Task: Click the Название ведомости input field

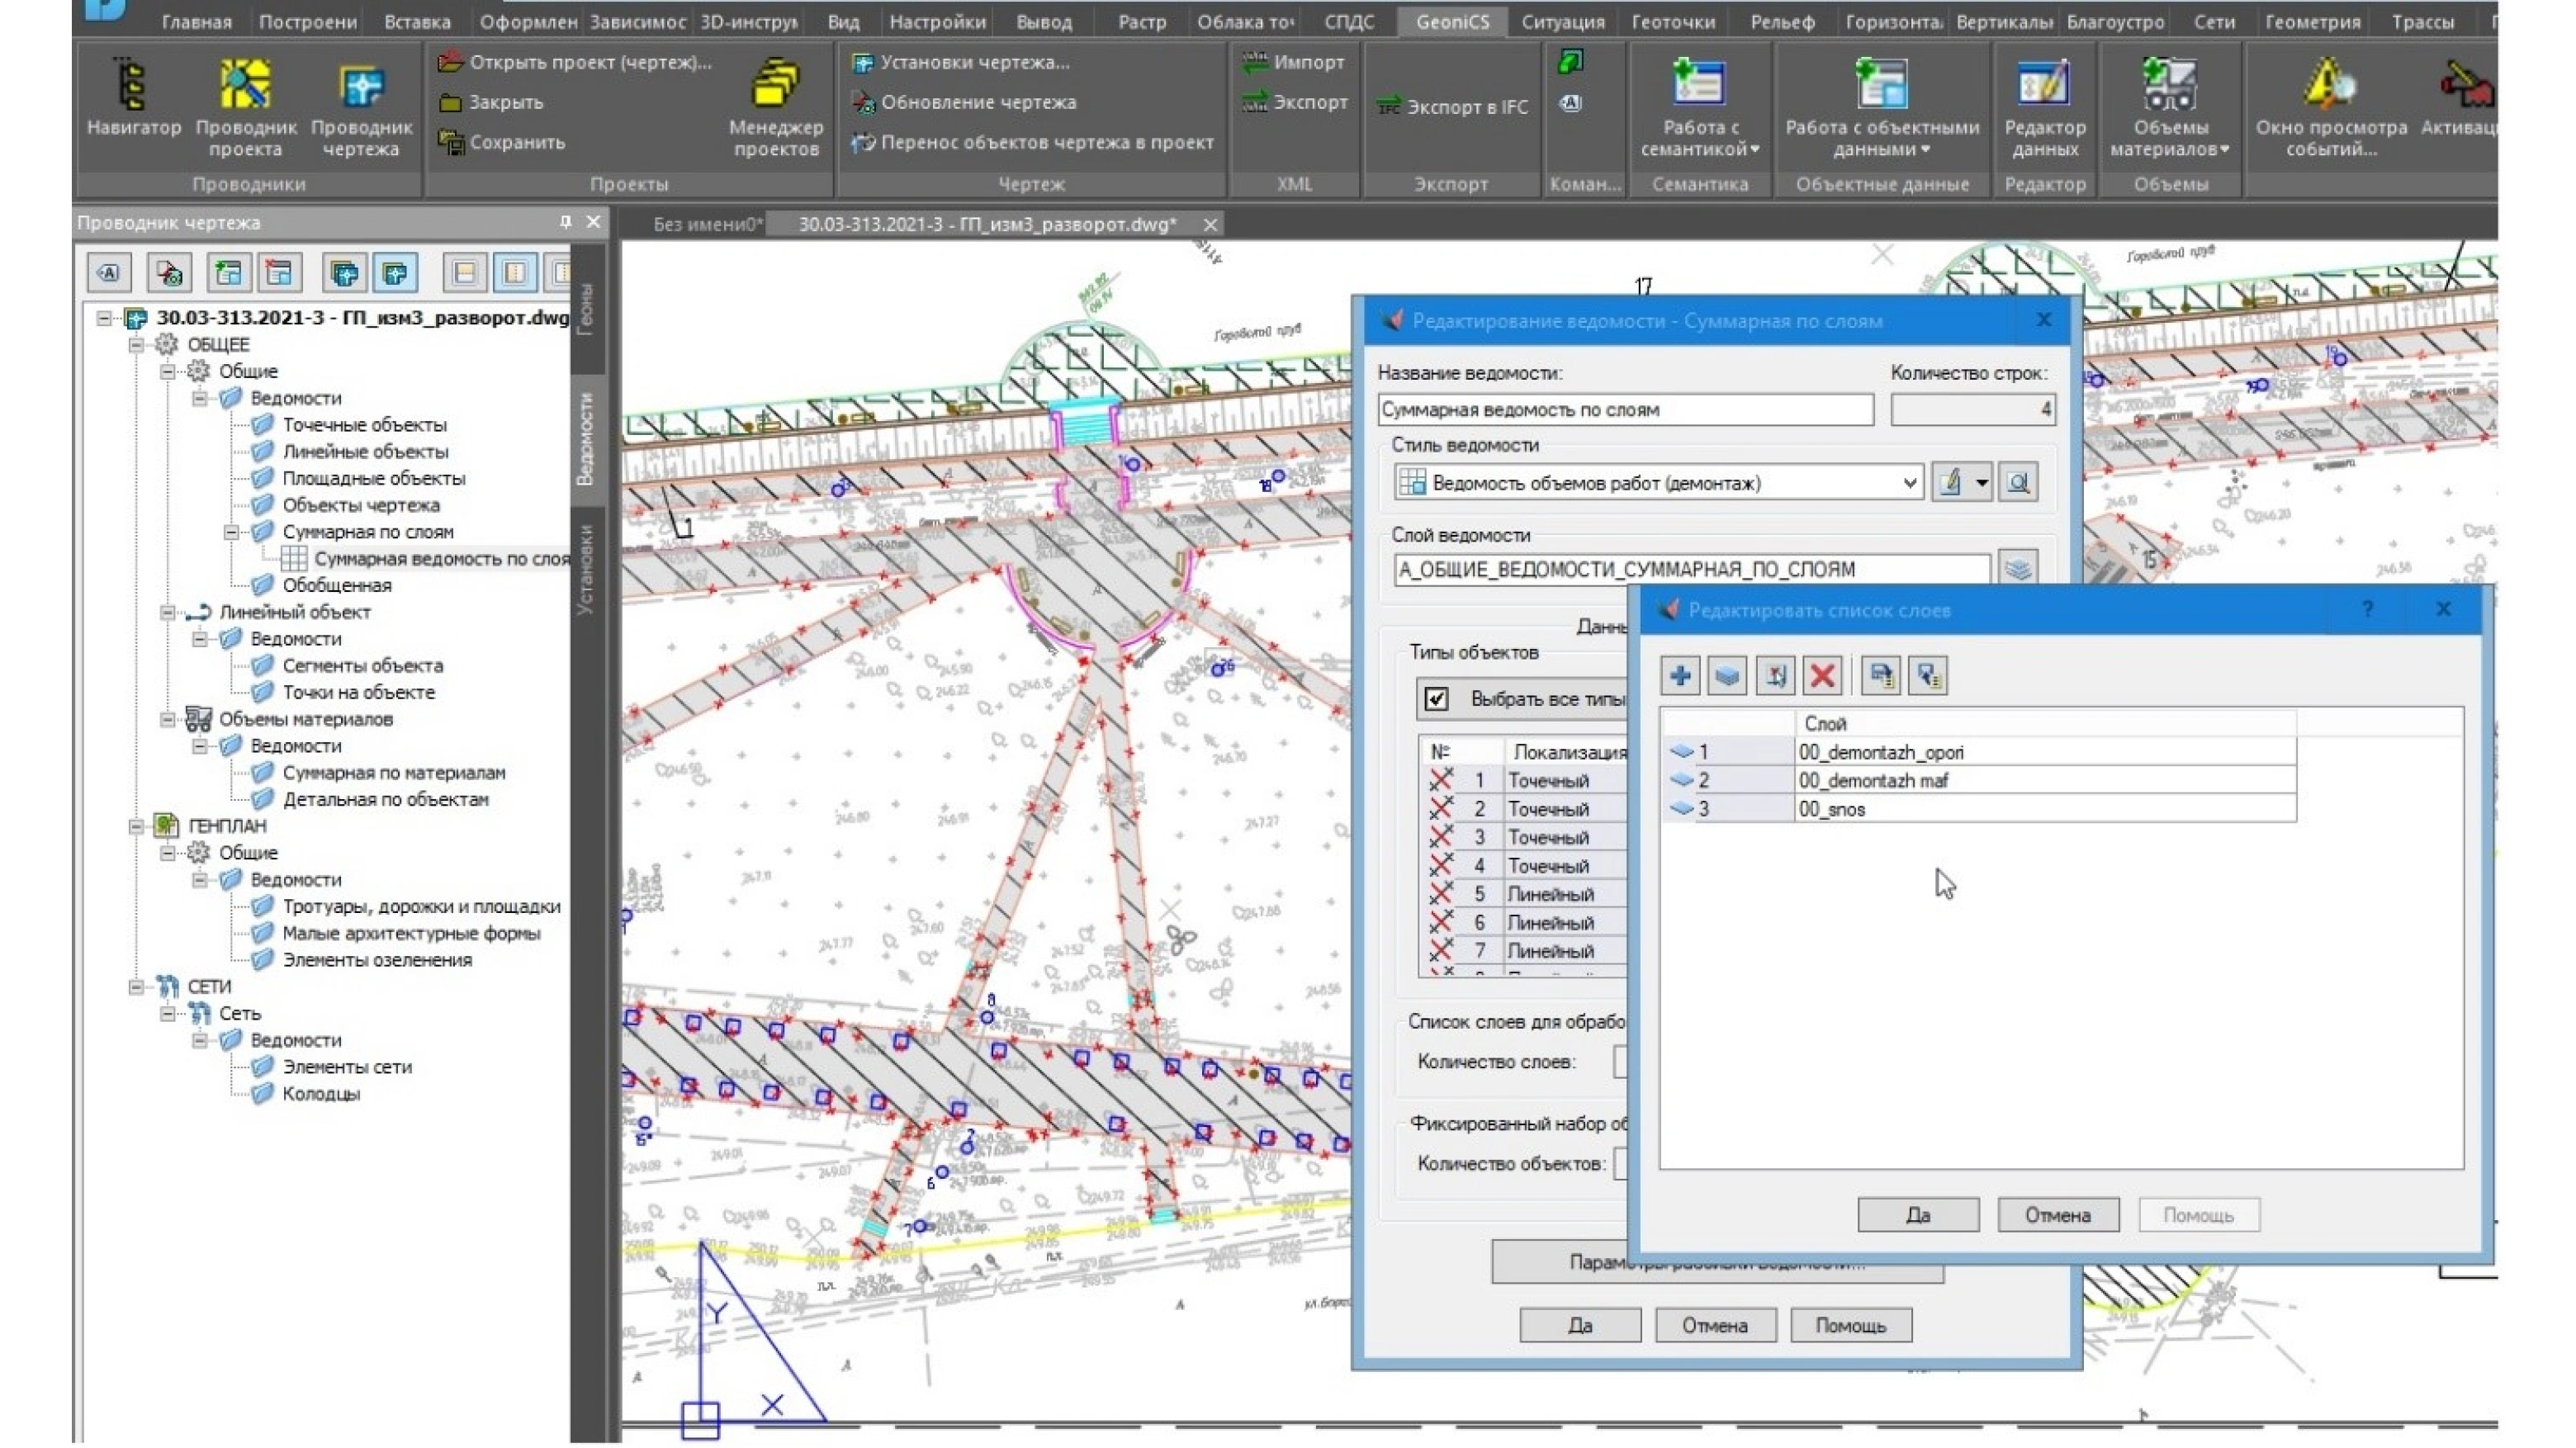Action: coord(1624,410)
